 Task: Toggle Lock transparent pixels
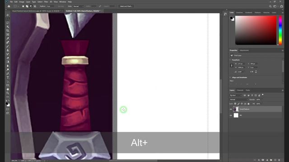pyautogui.click(x=235, y=104)
